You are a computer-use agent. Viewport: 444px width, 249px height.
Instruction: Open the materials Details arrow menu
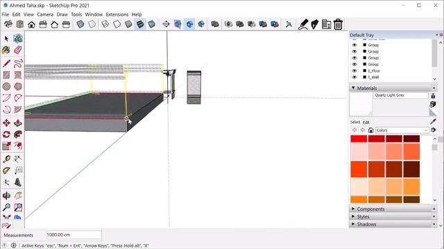tap(433, 130)
